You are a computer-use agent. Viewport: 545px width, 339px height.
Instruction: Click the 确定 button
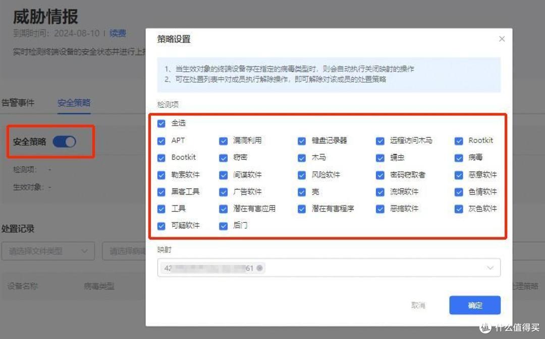475,305
